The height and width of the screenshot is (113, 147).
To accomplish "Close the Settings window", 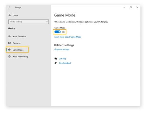I will [137, 7].
